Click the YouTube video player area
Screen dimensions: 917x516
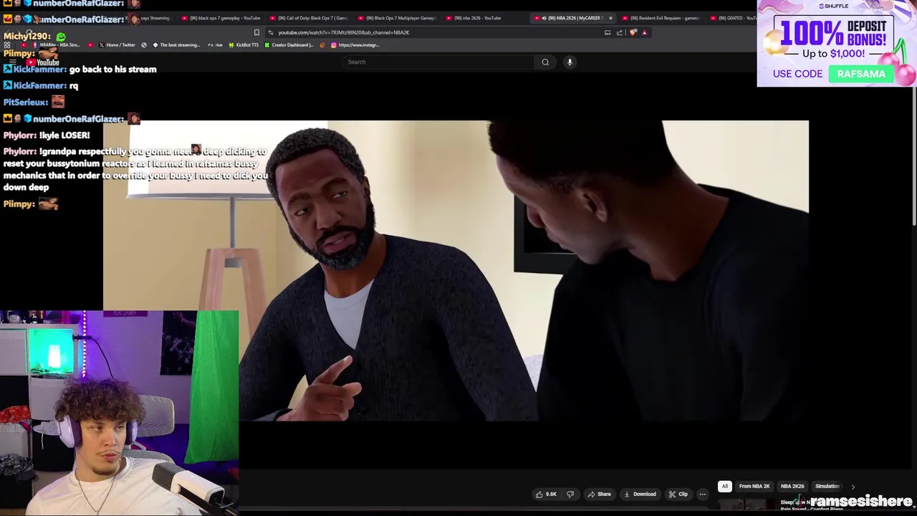(x=456, y=271)
